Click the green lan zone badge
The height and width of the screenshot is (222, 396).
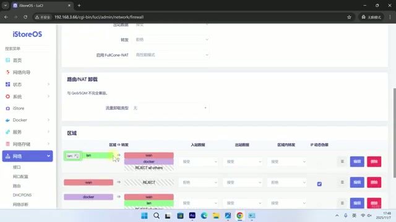pos(88,155)
